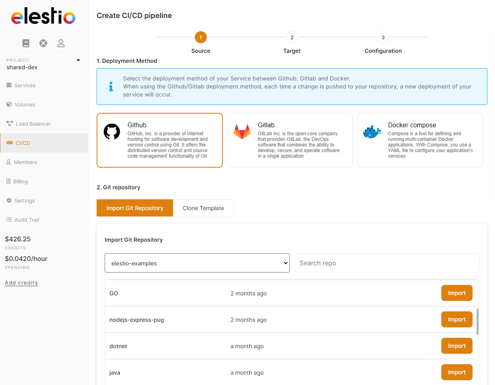This screenshot has height=385, width=495.
Task: Select the Github deployment method card
Action: click(160, 140)
